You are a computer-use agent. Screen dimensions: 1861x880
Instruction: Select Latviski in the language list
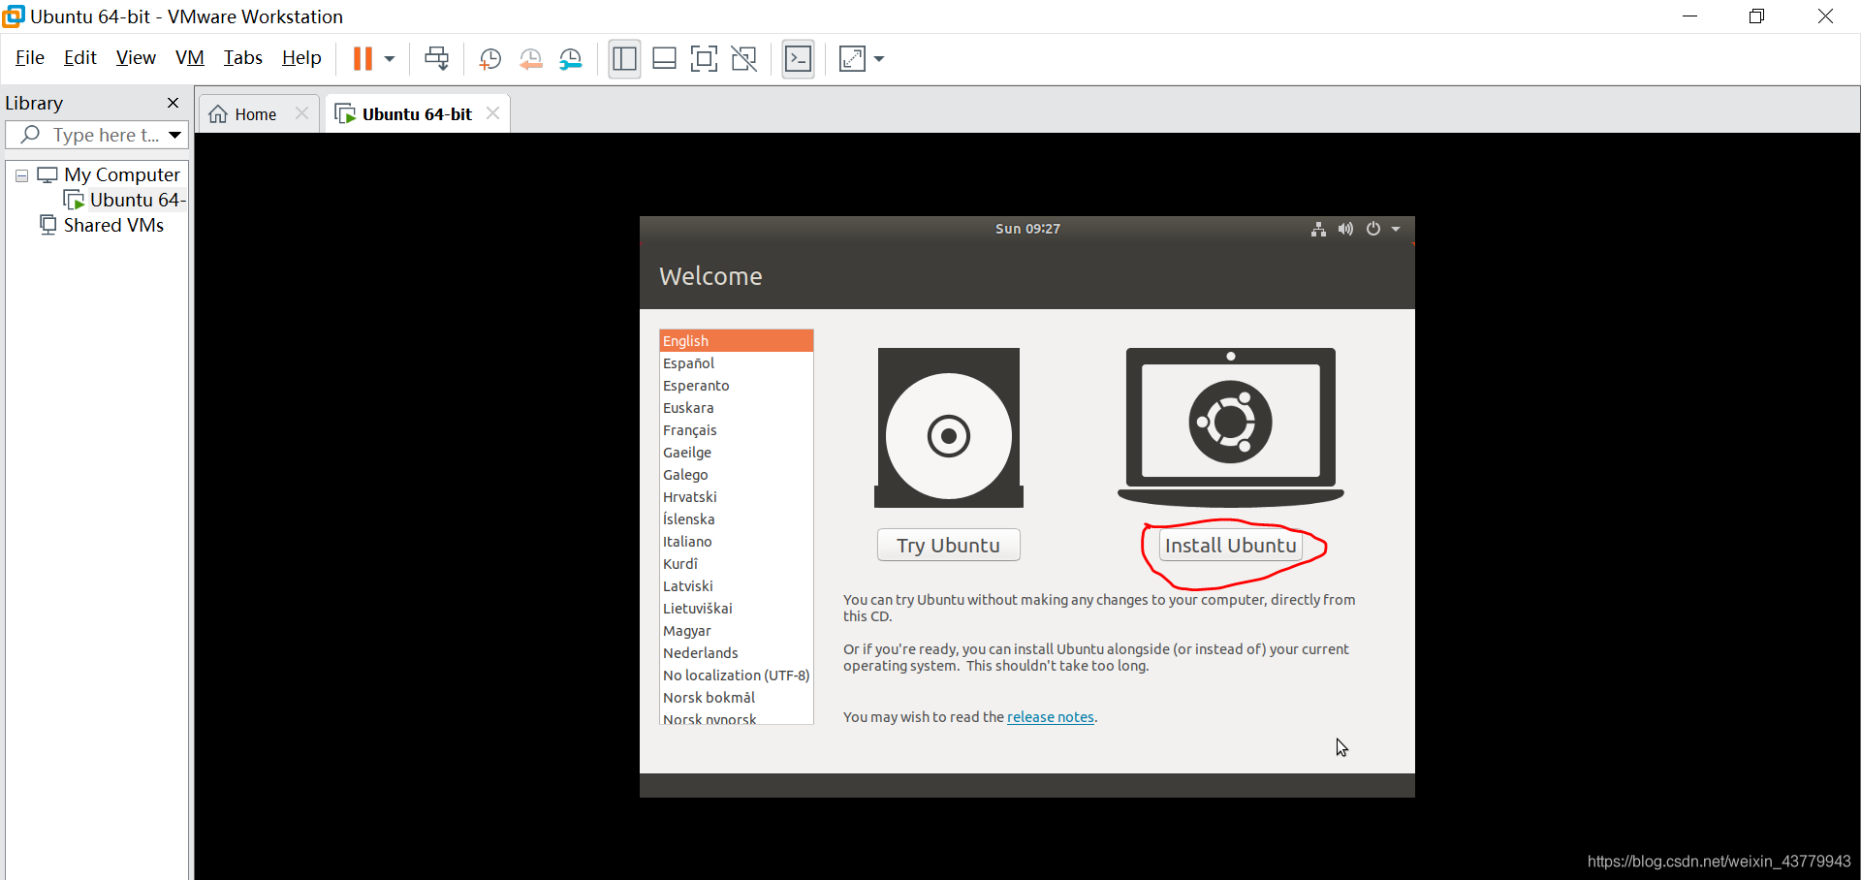point(736,586)
